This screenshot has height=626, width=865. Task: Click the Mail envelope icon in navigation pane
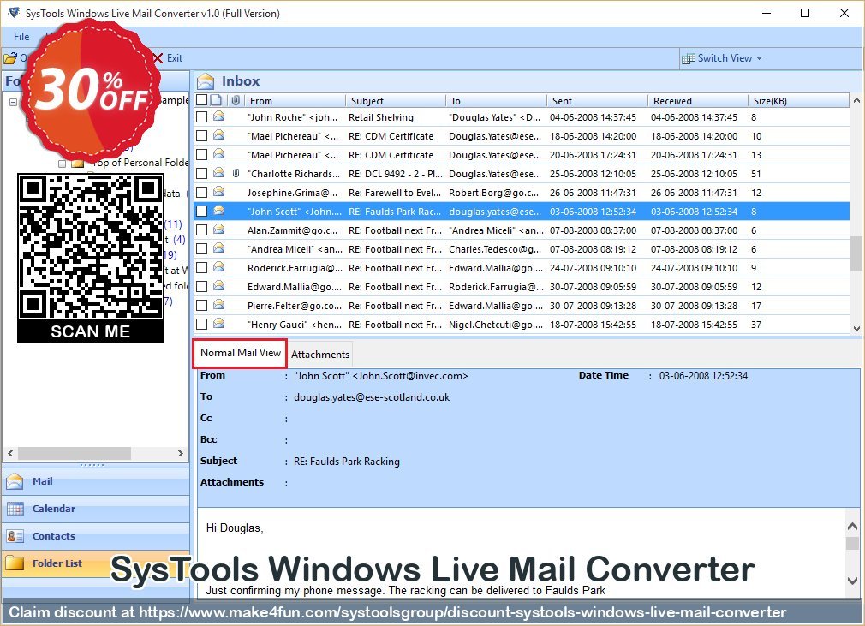click(x=15, y=482)
